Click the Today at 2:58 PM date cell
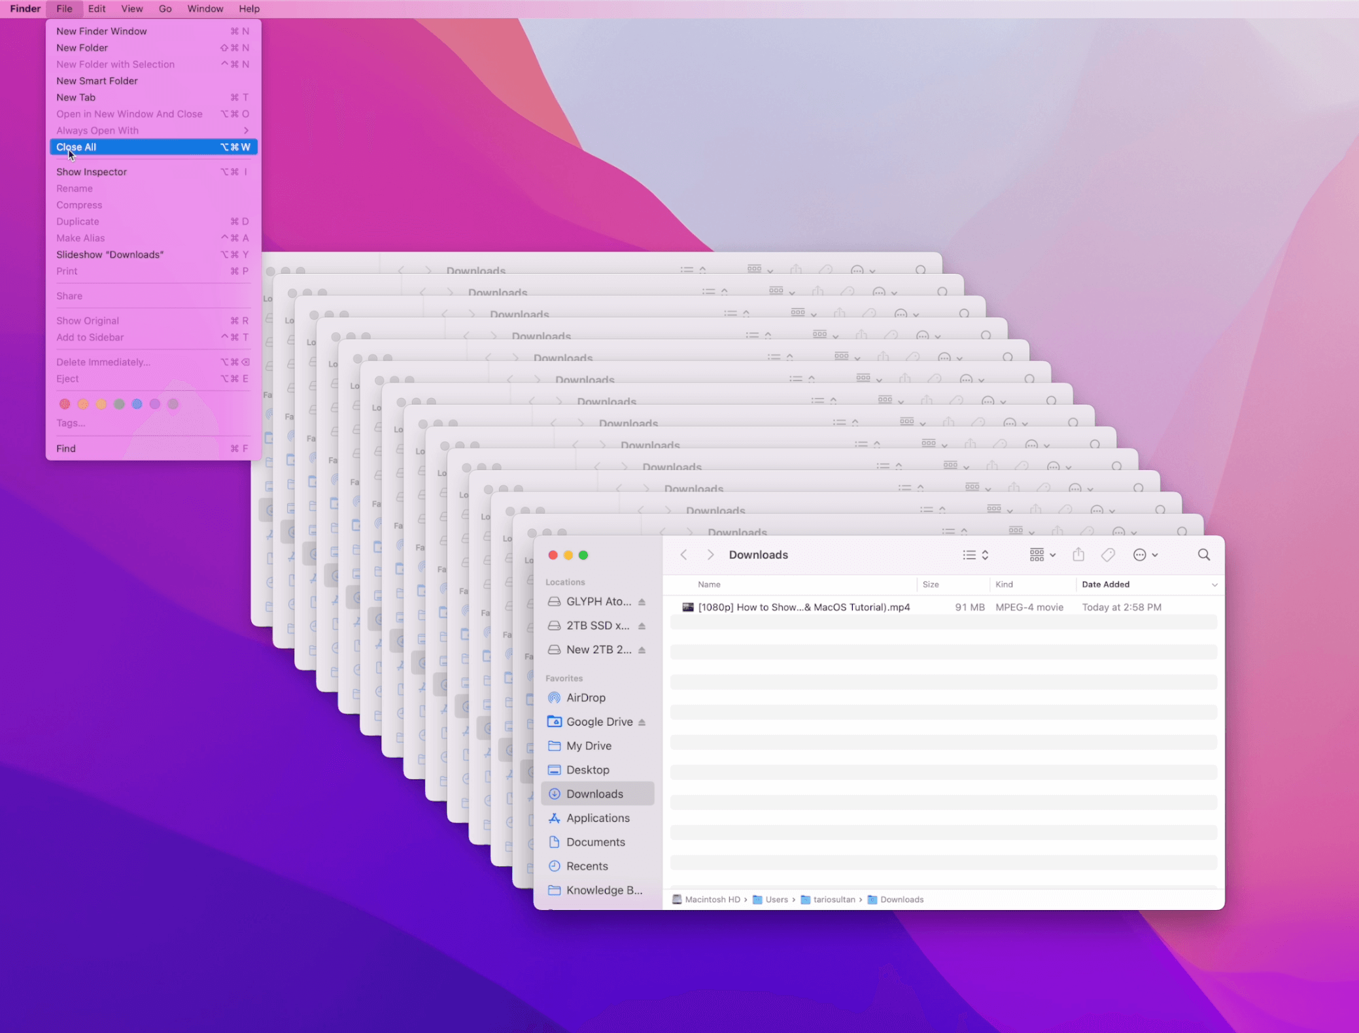1359x1033 pixels. tap(1121, 607)
